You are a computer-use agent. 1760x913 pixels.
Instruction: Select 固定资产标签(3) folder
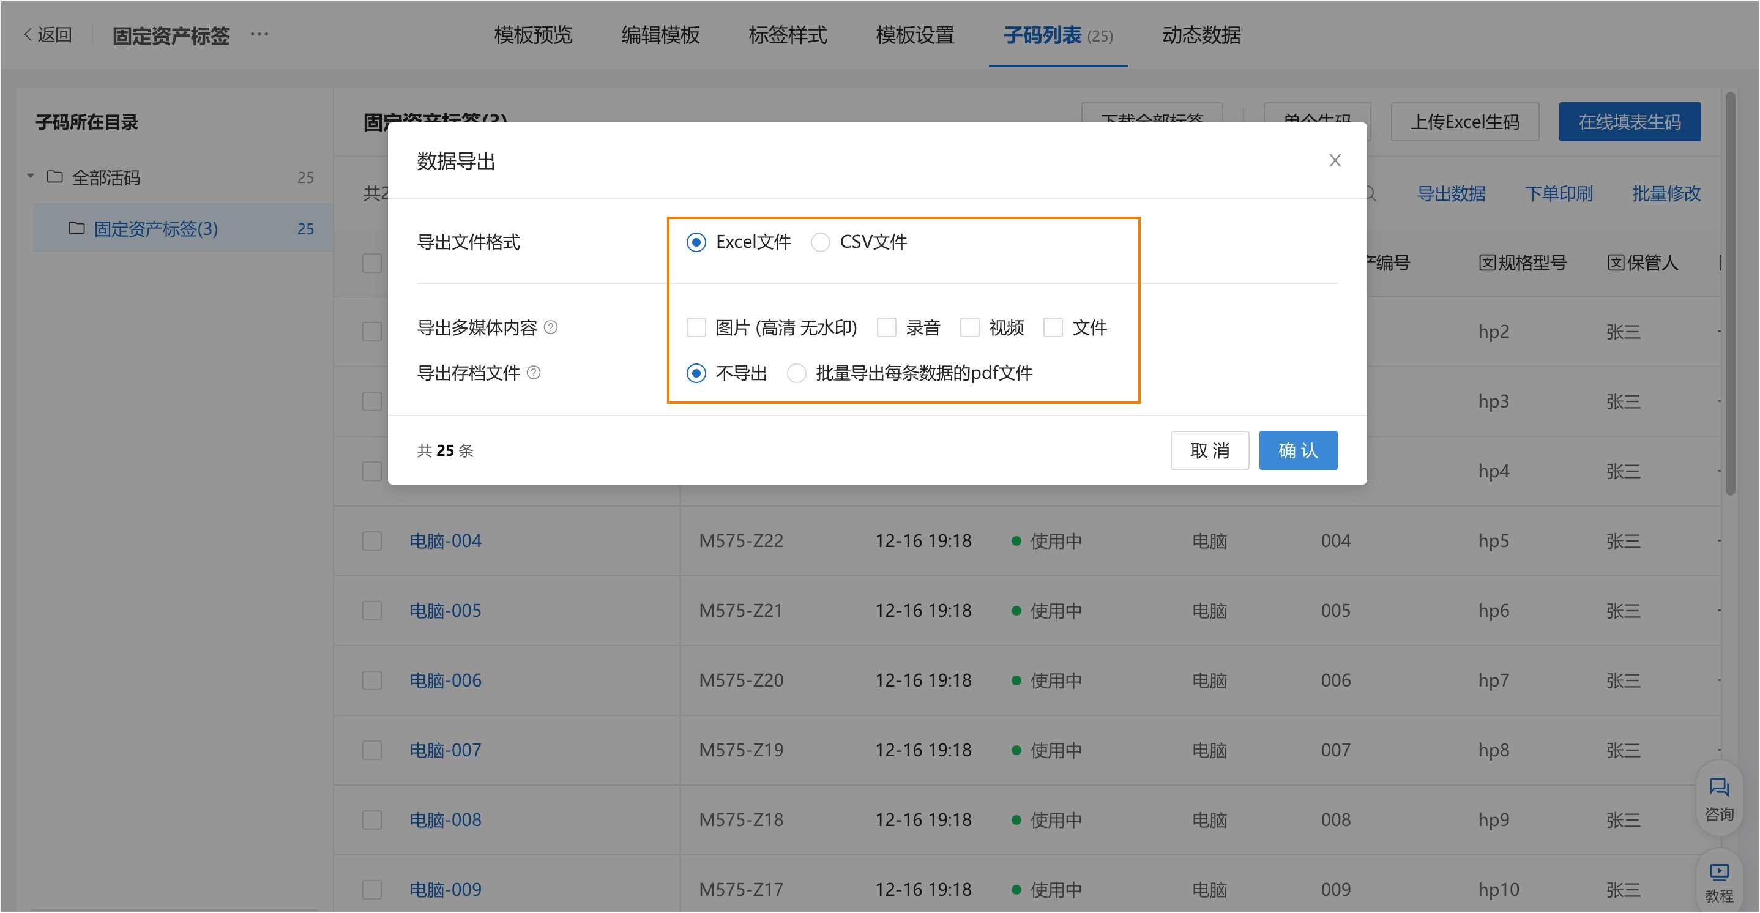click(183, 229)
